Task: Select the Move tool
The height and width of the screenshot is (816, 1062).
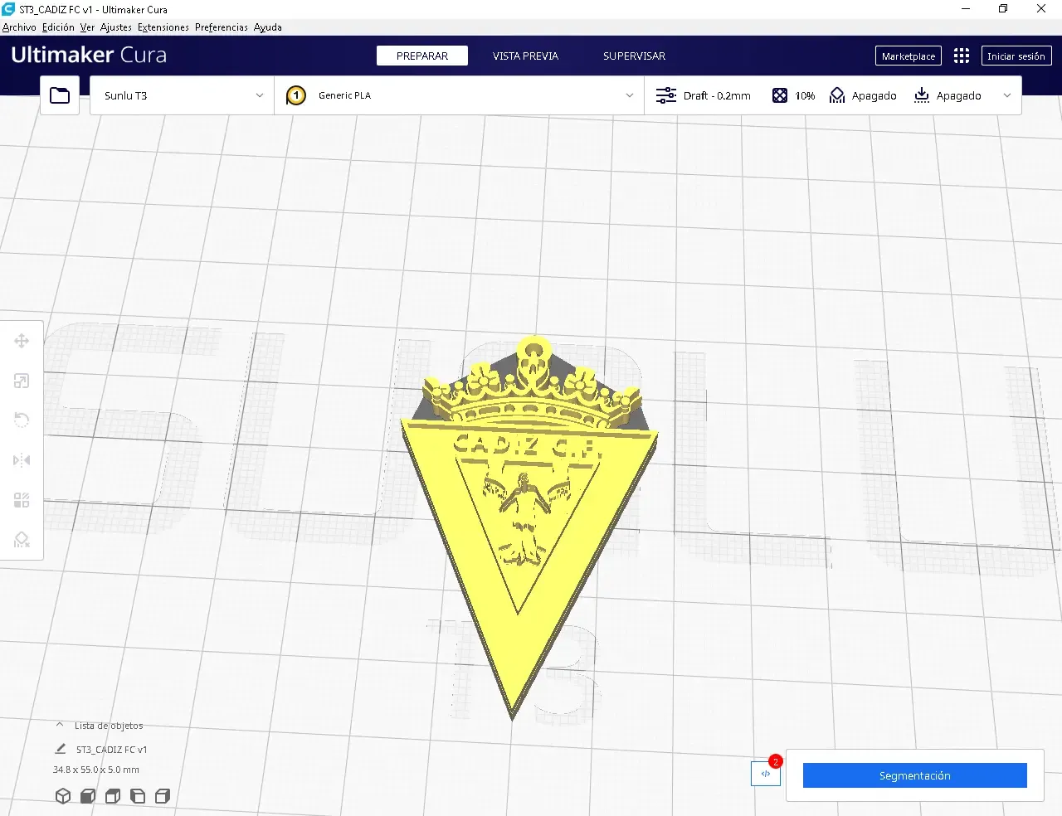Action: [x=22, y=341]
